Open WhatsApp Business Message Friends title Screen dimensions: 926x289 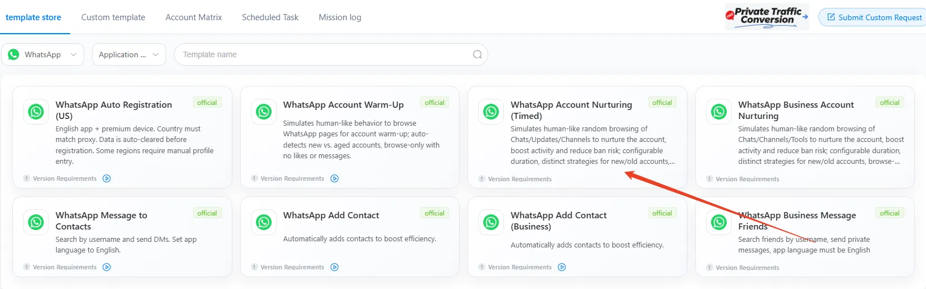point(797,221)
